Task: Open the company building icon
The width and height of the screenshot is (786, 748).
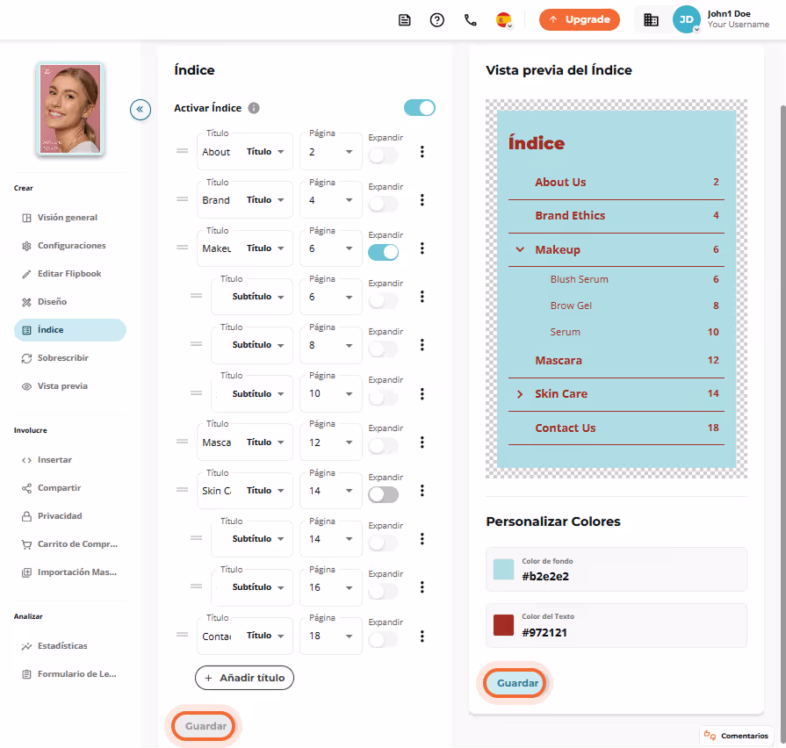Action: tap(651, 20)
